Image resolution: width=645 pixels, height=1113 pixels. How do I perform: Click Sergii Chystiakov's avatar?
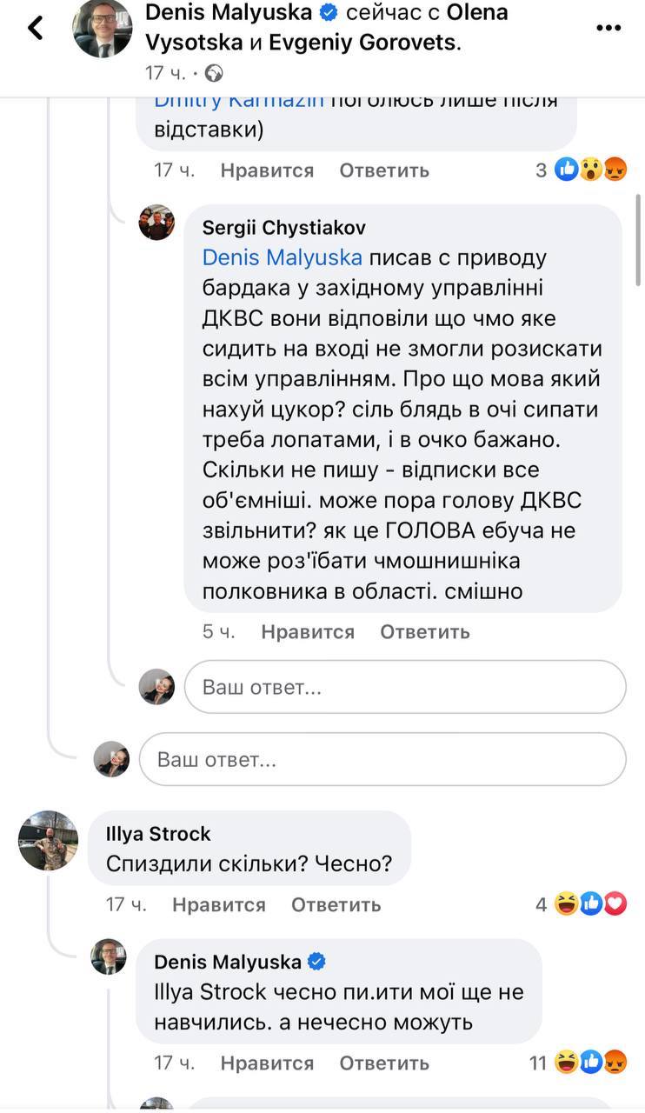(156, 224)
